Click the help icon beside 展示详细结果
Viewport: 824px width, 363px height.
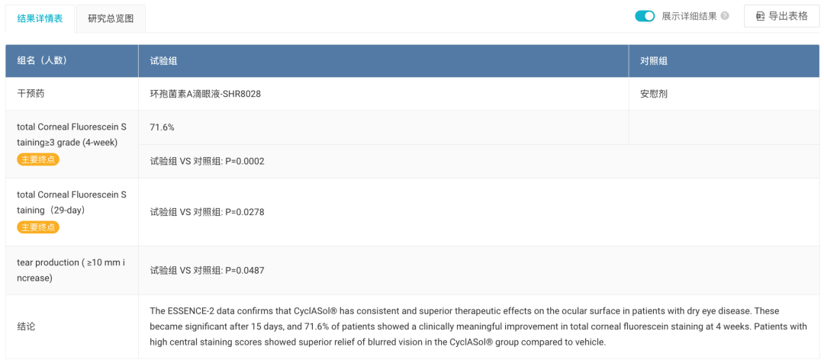(x=726, y=16)
